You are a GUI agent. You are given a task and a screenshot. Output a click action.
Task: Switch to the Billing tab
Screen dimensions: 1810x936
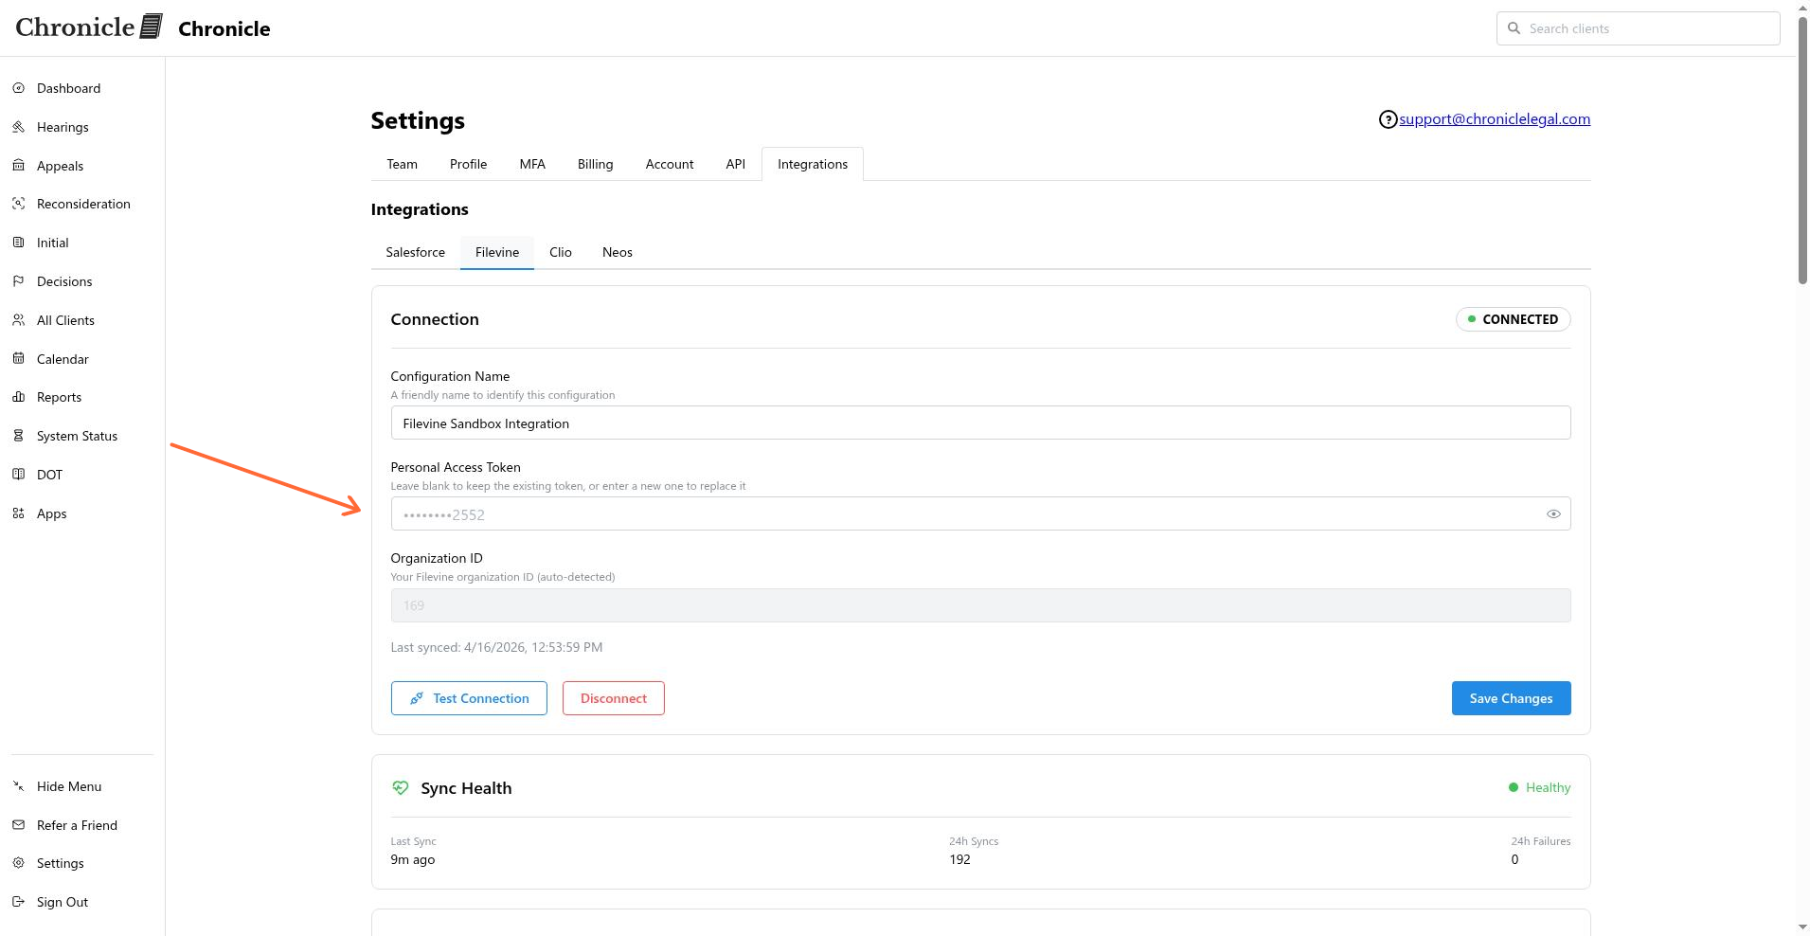[595, 164]
